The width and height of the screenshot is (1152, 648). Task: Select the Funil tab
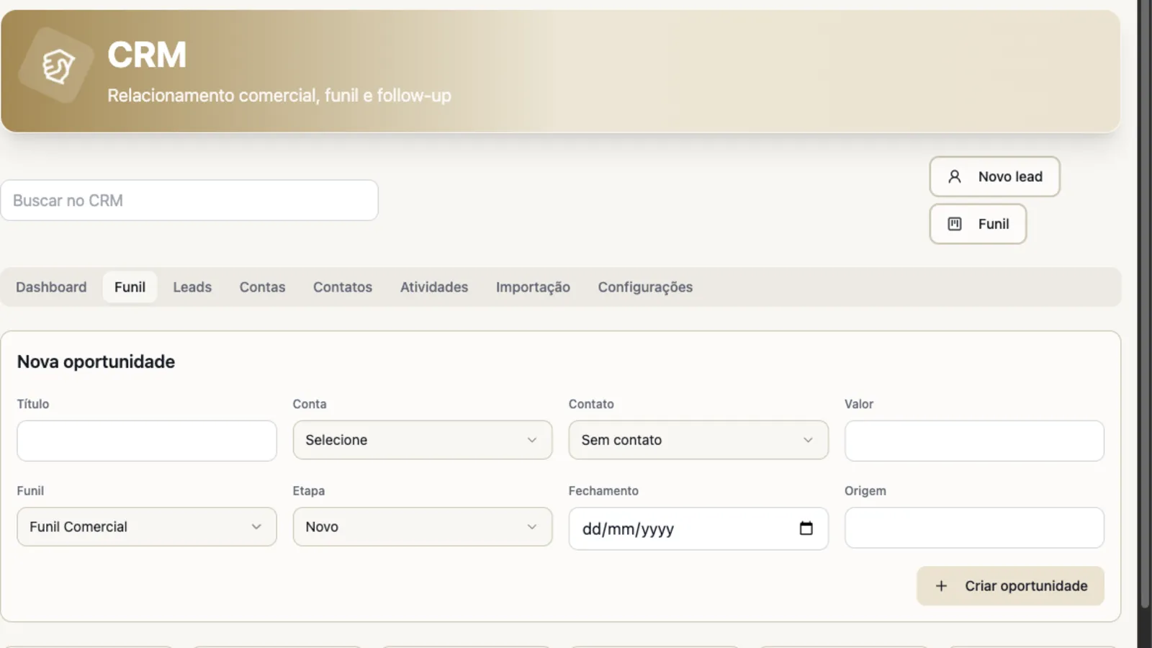(130, 287)
